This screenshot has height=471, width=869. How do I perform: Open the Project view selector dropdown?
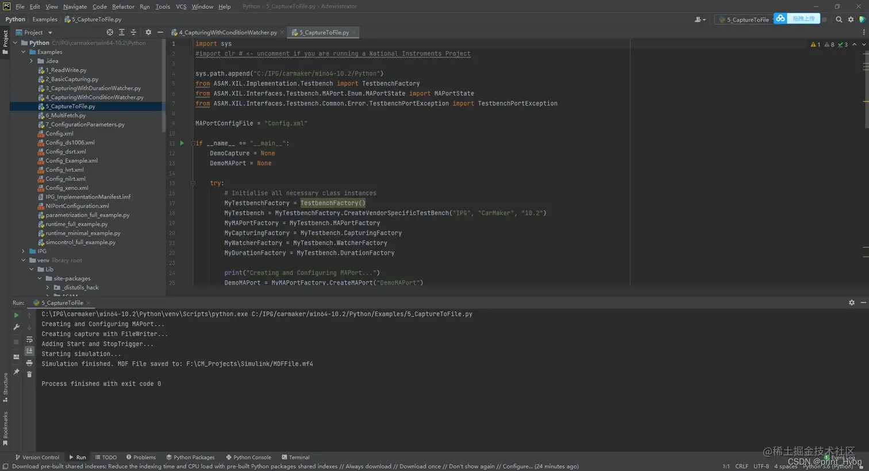[x=34, y=32]
